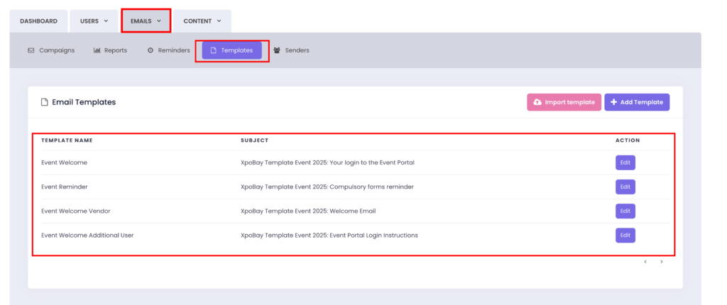The width and height of the screenshot is (727, 305).
Task: Click the Senders people icon
Action: (x=277, y=50)
